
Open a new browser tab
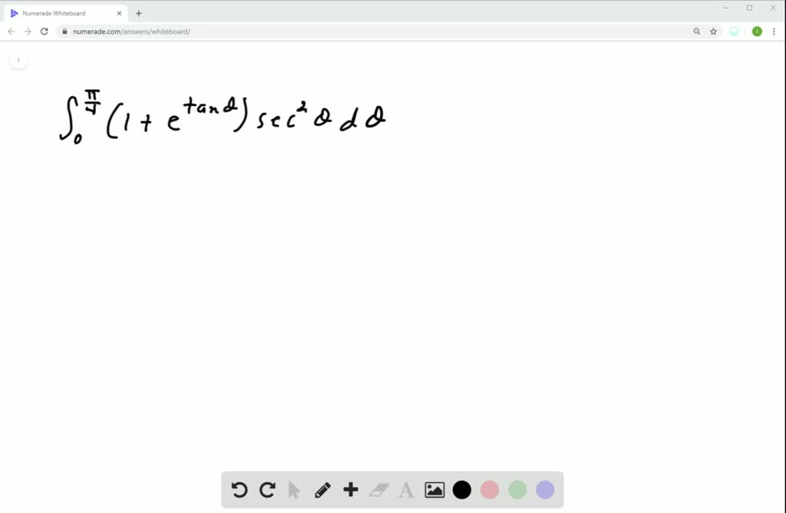(139, 14)
